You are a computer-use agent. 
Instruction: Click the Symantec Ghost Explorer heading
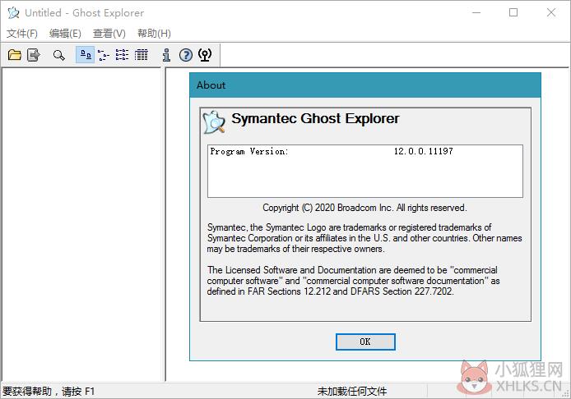point(315,118)
